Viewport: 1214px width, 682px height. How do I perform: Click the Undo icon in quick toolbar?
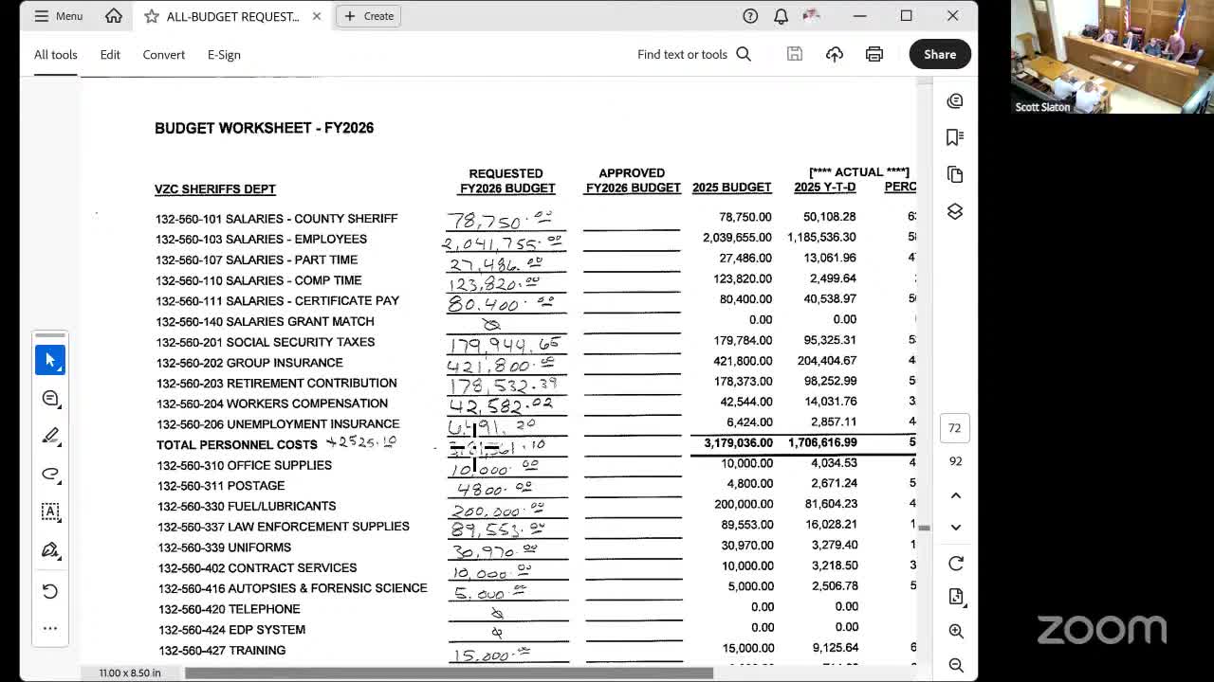50,591
